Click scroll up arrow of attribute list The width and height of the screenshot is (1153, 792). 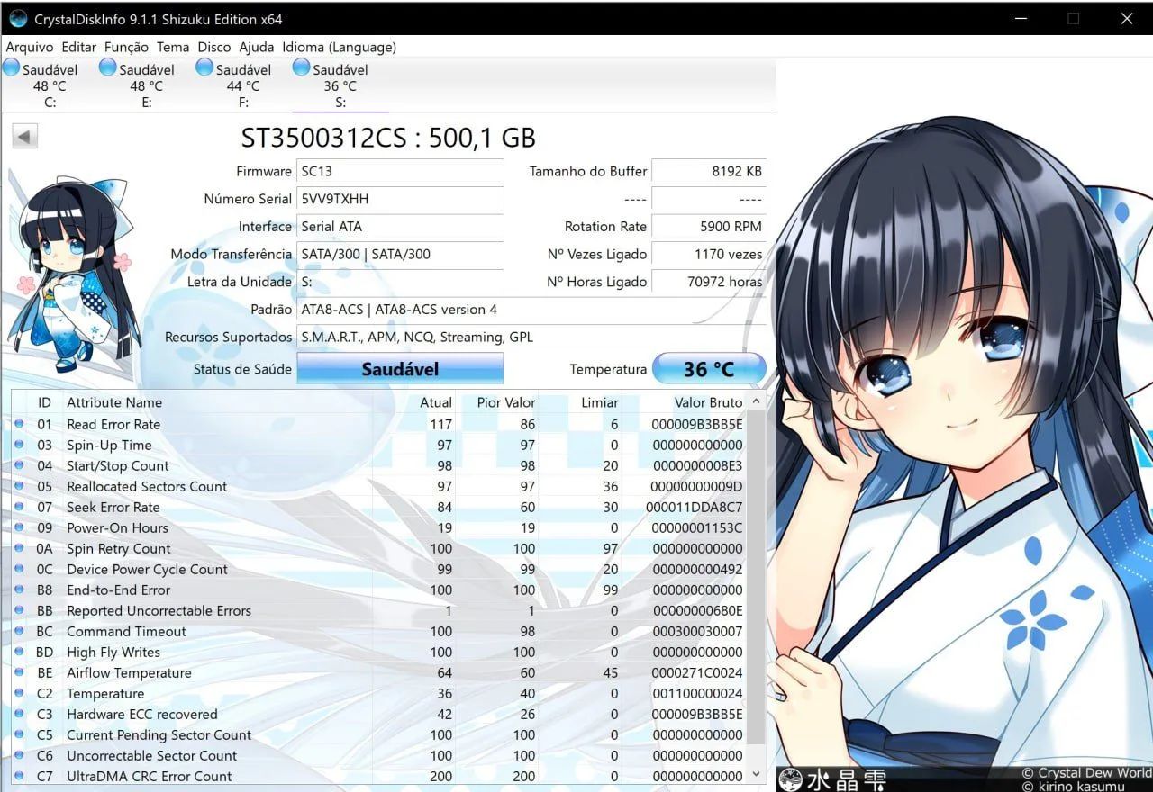tap(757, 401)
